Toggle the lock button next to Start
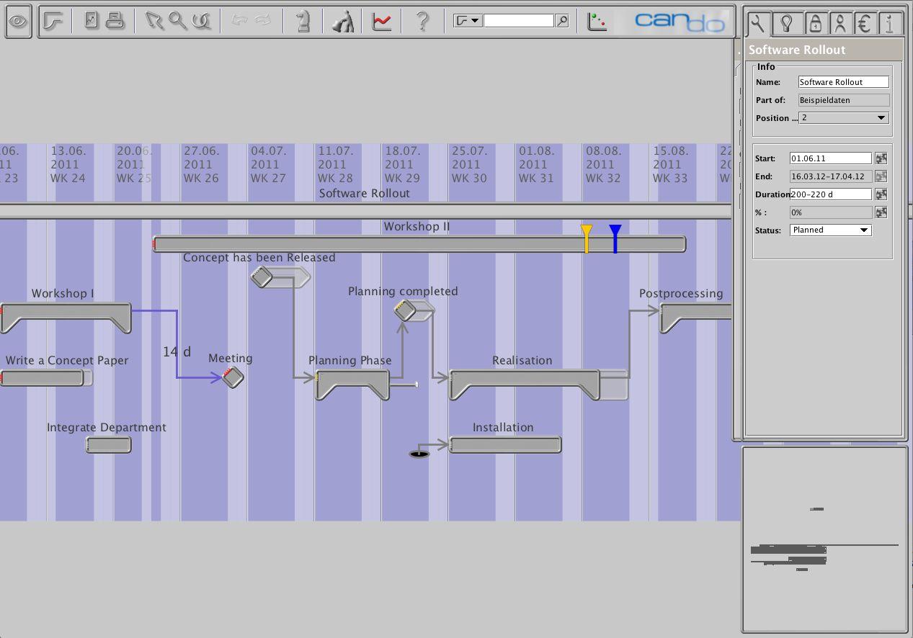This screenshot has height=638, width=913. point(881,158)
